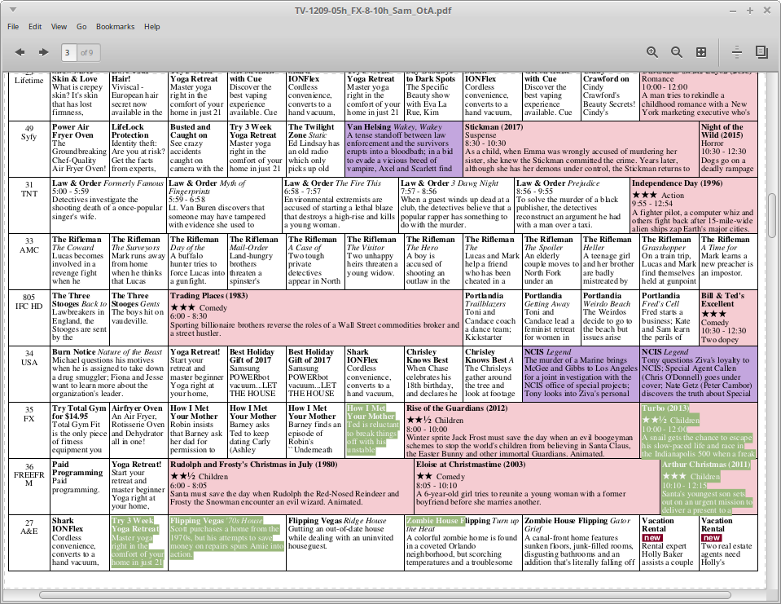Open the File menu
The width and height of the screenshot is (781, 604).
point(13,26)
